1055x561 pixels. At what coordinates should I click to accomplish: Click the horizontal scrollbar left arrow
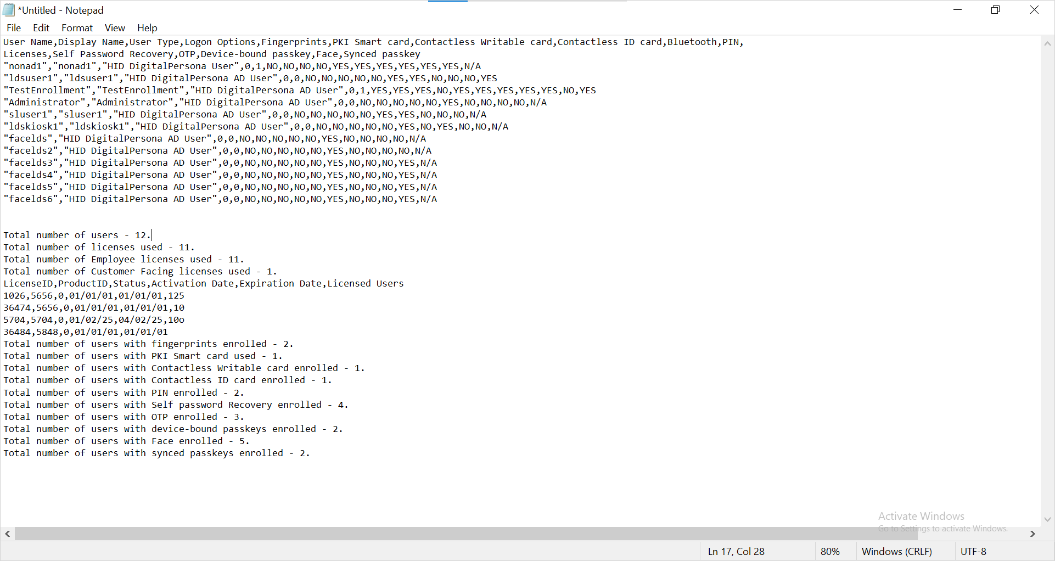8,534
